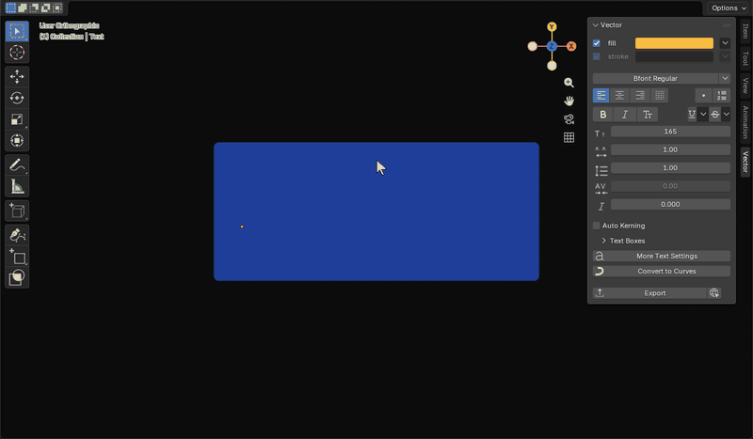Viewport: 753px width, 439px height.
Task: Select the Transform tool
Action: 17,140
